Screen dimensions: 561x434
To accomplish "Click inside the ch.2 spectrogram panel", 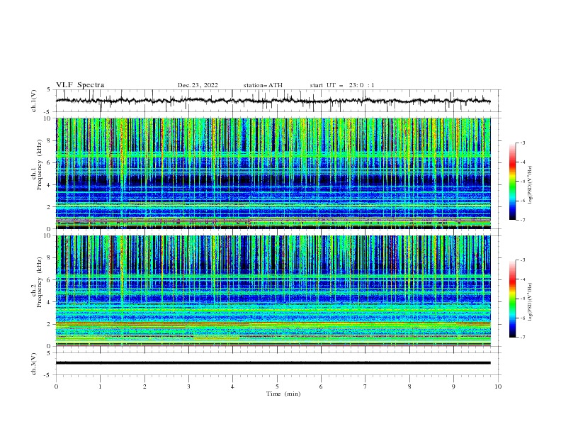I will click(x=273, y=291).
